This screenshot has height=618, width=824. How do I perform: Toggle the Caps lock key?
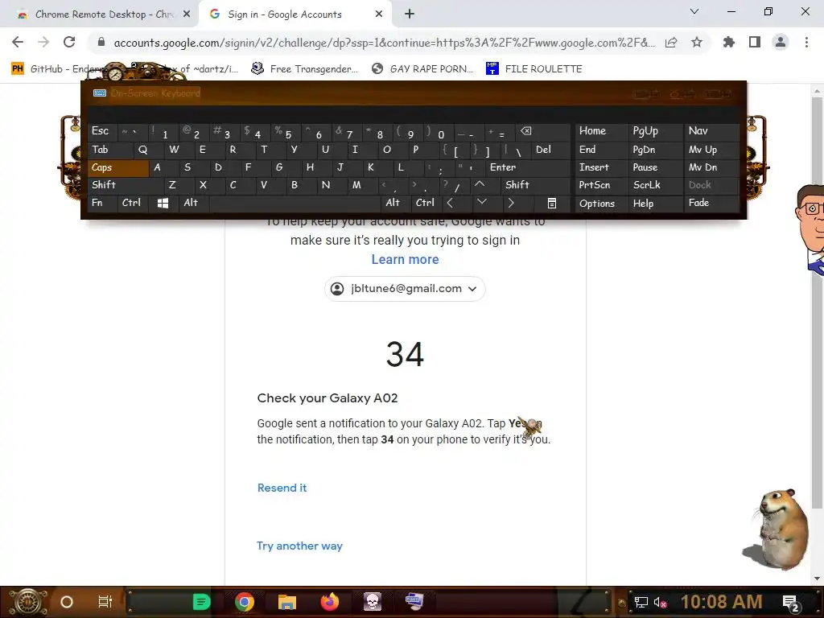pos(118,167)
